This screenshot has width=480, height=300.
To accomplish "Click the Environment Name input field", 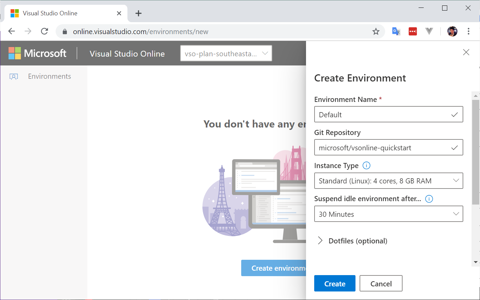I will pyautogui.click(x=389, y=114).
